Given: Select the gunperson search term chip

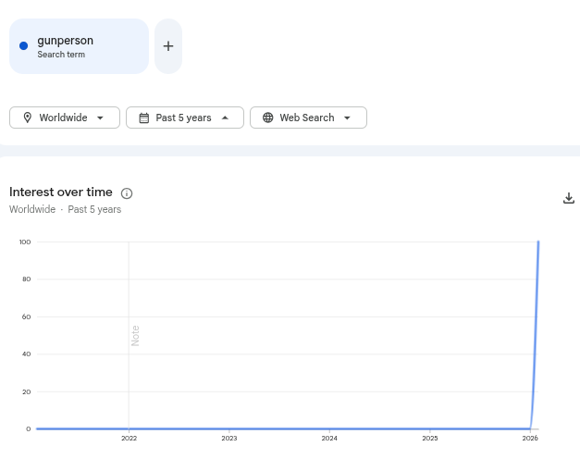Looking at the screenshot, I should pyautogui.click(x=79, y=46).
